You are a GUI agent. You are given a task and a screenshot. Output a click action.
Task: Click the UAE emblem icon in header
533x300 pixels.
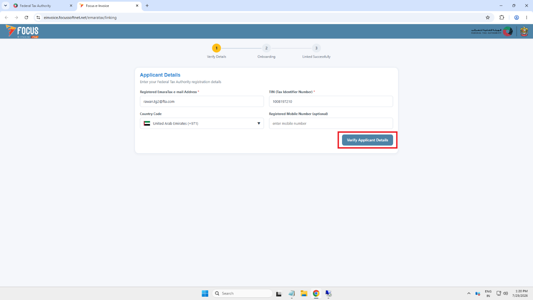[x=524, y=32]
